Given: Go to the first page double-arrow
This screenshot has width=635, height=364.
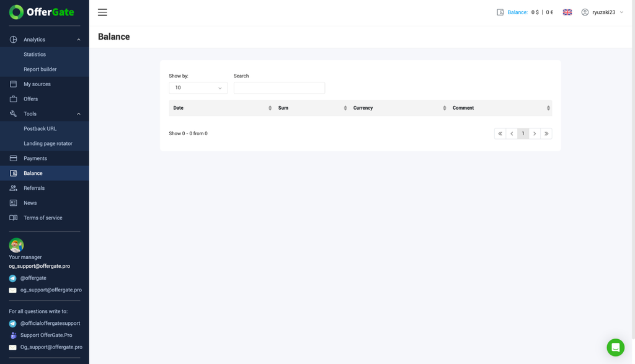Looking at the screenshot, I should point(500,133).
